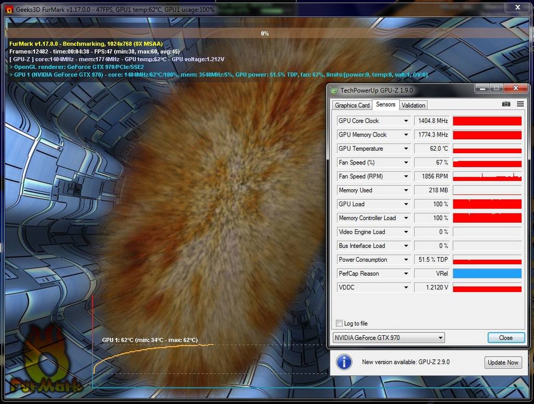Viewport: 534px width, 404px height.
Task: Click the 62.0 °C temperature value
Action: click(x=432, y=149)
